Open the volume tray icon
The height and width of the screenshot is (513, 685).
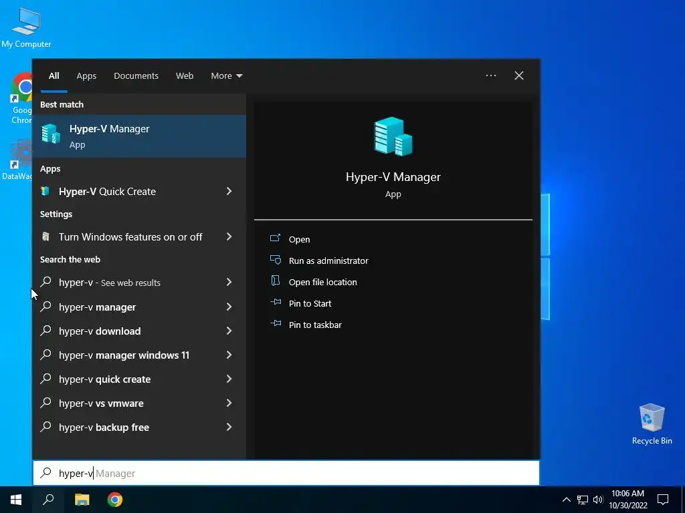point(598,500)
